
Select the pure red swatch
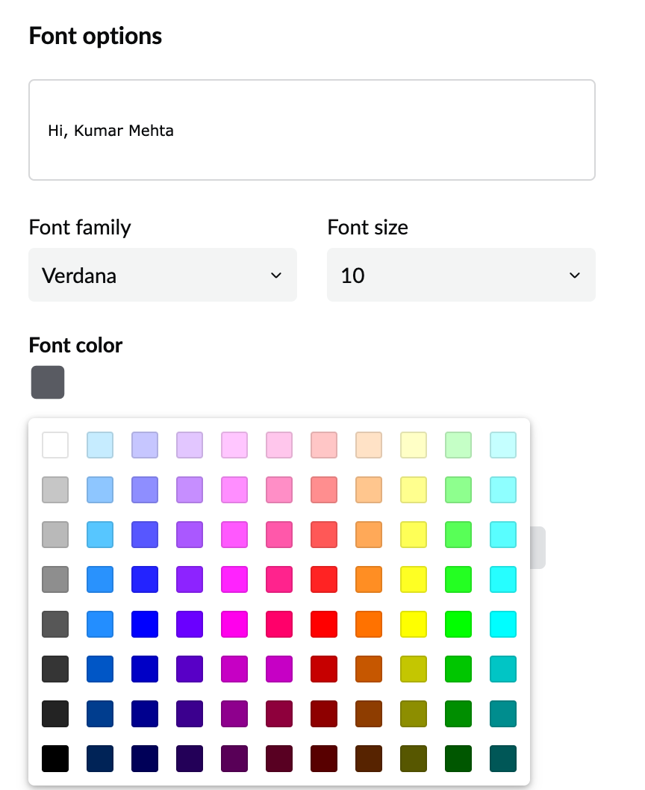point(324,624)
